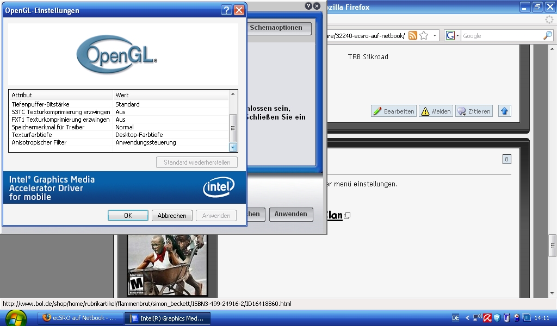Viewport: 557px width, 326px height.
Task: Expand hidden tray icons with the arrow
Action: click(x=467, y=318)
